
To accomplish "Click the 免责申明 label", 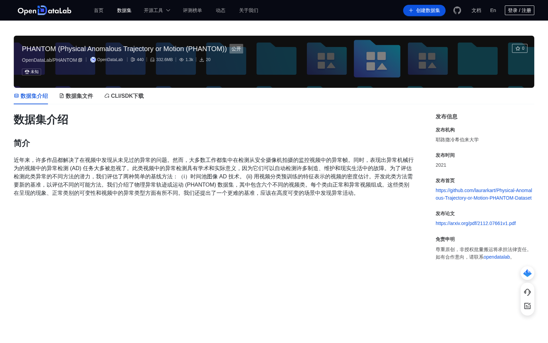I will pos(445,239).
